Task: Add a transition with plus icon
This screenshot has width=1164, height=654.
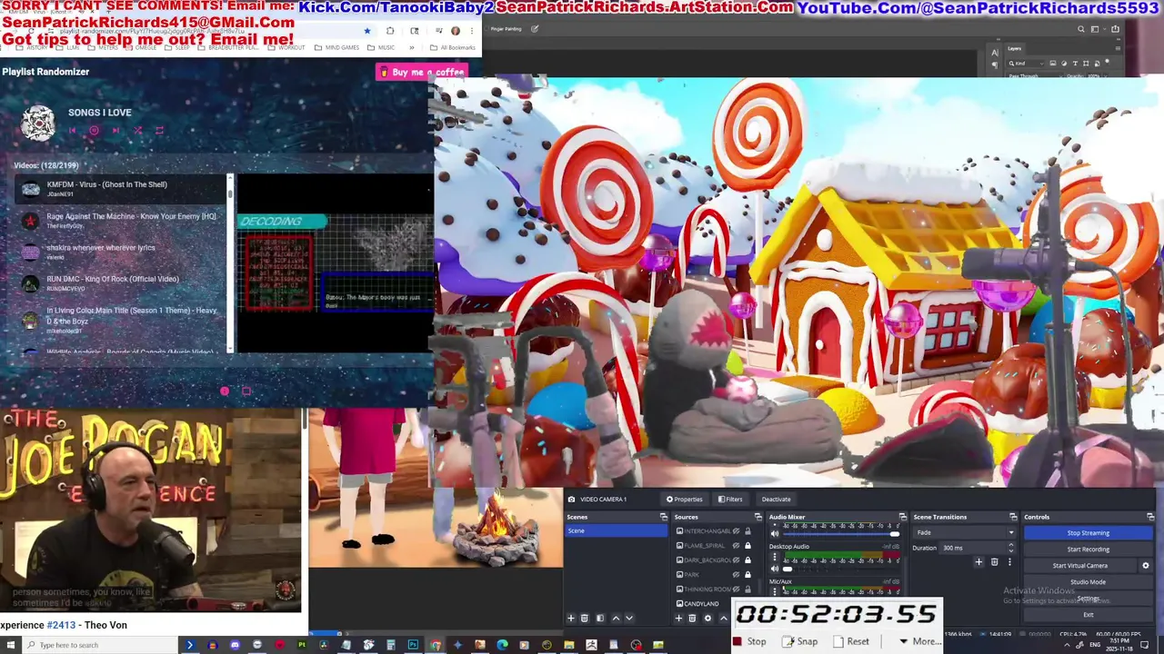Action: 979,562
